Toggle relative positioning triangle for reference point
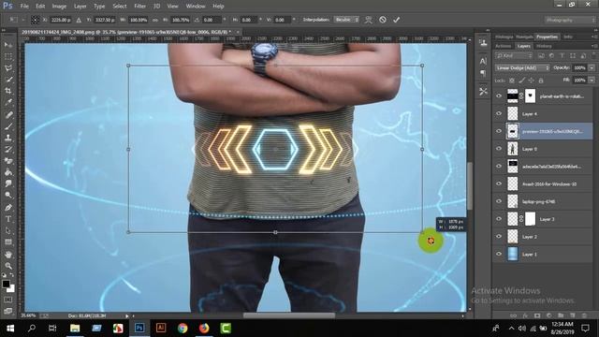Screen dimensions: 599x337 click(x=79, y=20)
